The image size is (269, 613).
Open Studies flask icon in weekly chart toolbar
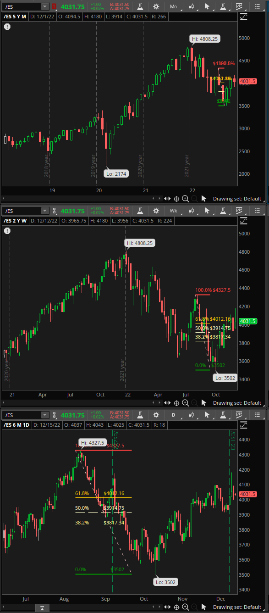click(x=140, y=211)
